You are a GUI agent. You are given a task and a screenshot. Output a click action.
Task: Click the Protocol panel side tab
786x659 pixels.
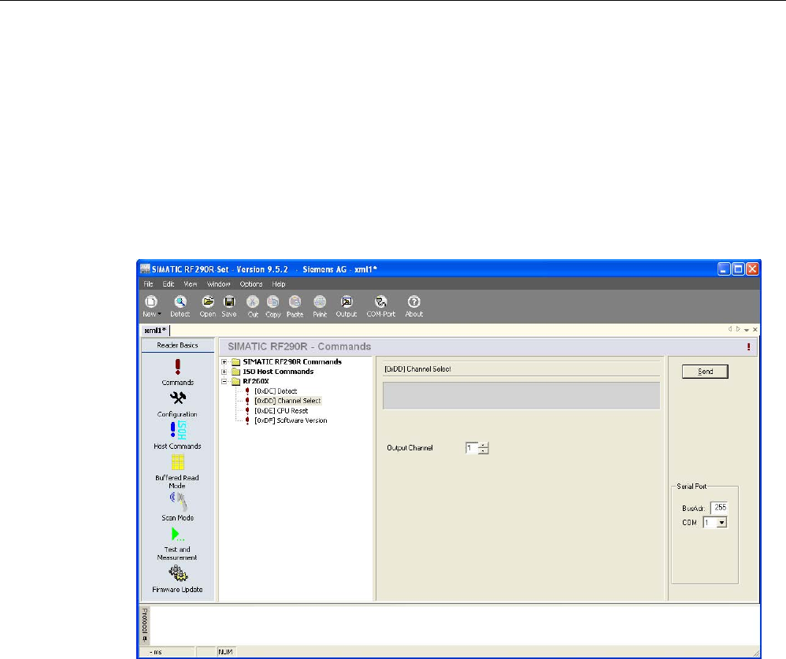click(x=144, y=625)
